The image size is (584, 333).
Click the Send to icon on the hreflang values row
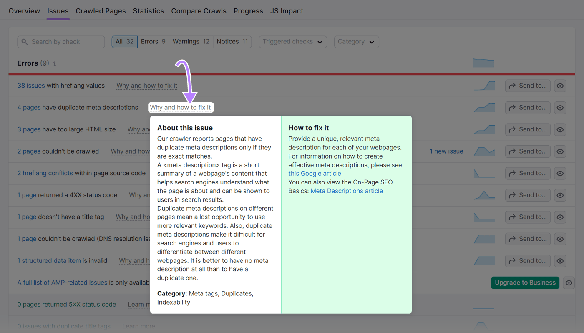[x=528, y=86]
